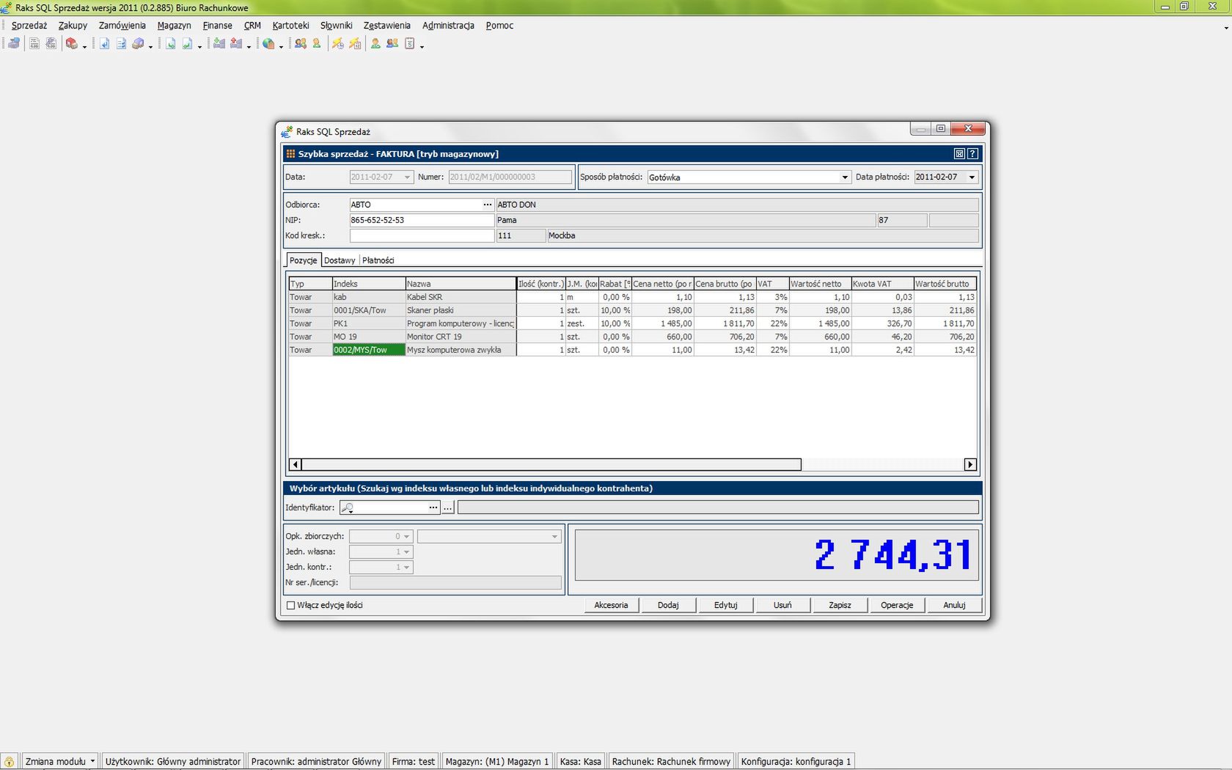Expand the Sposób płatności dropdown

[x=844, y=177]
